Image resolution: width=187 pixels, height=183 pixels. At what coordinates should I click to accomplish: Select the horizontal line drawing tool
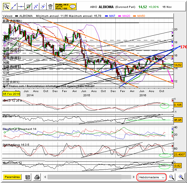tap(21, 6)
